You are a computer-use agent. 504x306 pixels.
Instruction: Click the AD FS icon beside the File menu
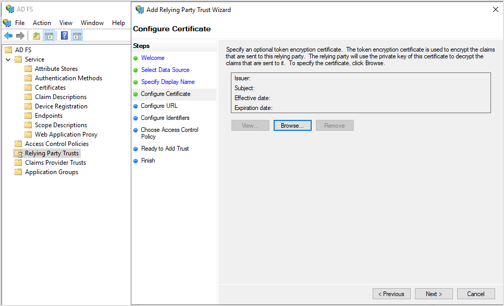pyautogui.click(x=7, y=22)
